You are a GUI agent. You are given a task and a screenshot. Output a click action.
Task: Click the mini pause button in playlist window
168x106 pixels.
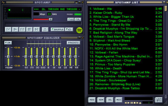[x=132, y=103]
